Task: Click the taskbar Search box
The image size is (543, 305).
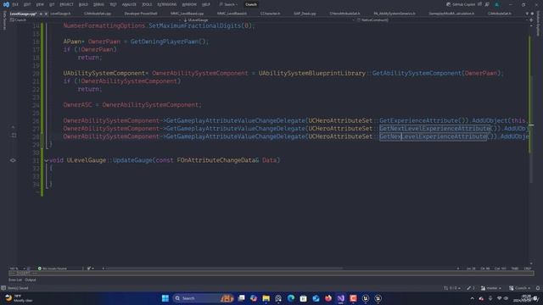Action: click(204, 298)
